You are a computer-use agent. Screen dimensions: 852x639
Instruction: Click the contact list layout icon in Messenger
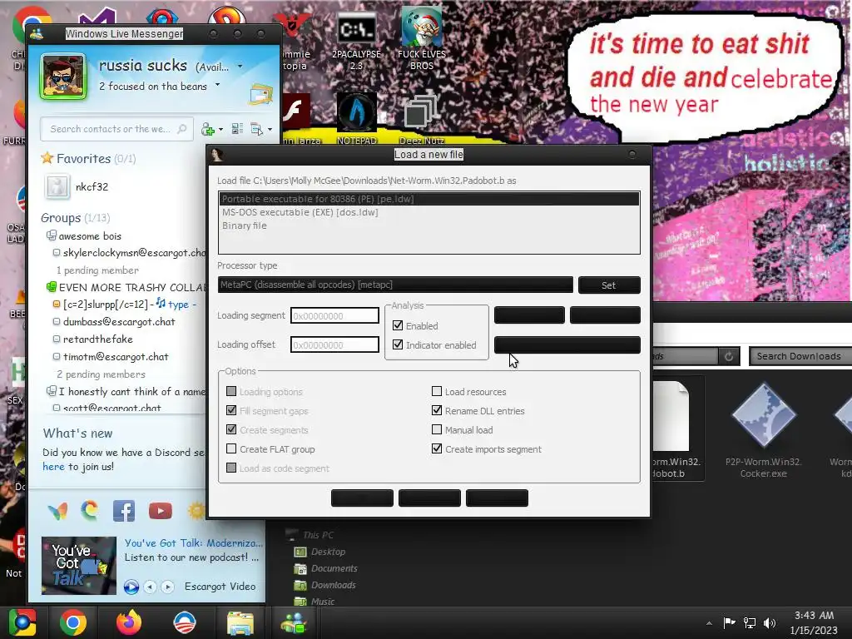pos(237,129)
